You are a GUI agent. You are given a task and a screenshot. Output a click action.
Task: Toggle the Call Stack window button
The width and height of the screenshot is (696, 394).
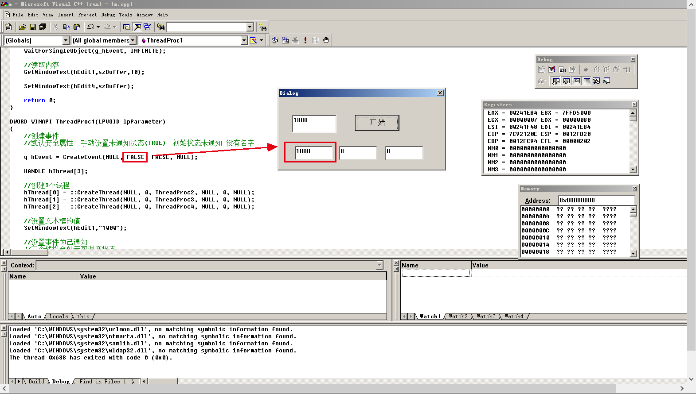click(596, 81)
